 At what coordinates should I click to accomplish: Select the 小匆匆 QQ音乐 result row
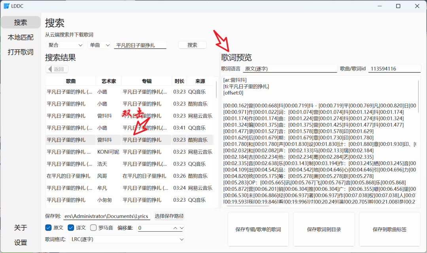130,200
